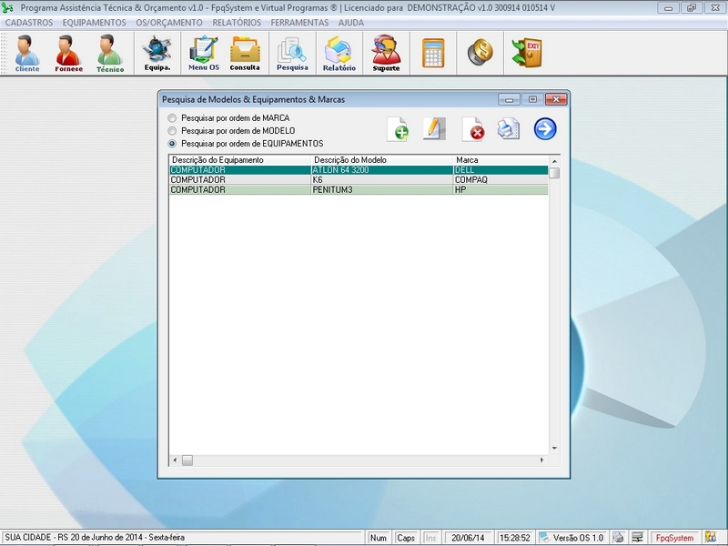The width and height of the screenshot is (728, 546).
Task: Click the rightmost status bar icon
Action: [x=711, y=537]
